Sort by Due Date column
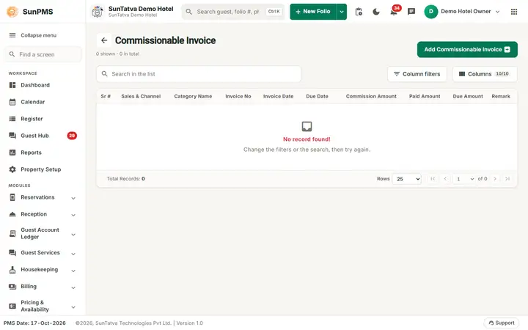Viewport: 528px width, 330px height. pos(317,96)
